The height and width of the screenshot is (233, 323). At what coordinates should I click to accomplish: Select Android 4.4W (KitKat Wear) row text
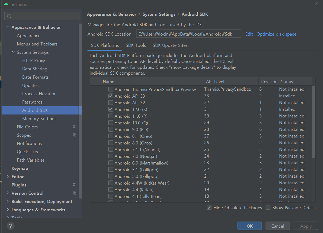pyautogui.click(x=142, y=183)
